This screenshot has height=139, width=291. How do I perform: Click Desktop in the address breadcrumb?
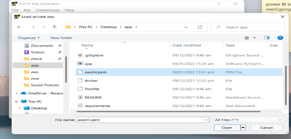click(x=108, y=27)
